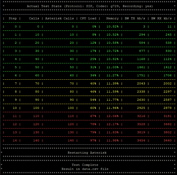Viewport: 177px width, 175px height.
Task: Click BW RX value 2587
Action: click(168, 100)
